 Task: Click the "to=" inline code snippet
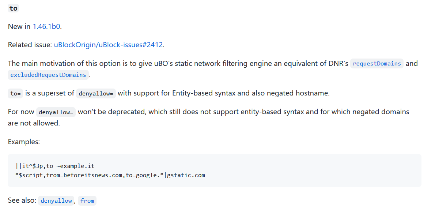pyautogui.click(x=15, y=94)
